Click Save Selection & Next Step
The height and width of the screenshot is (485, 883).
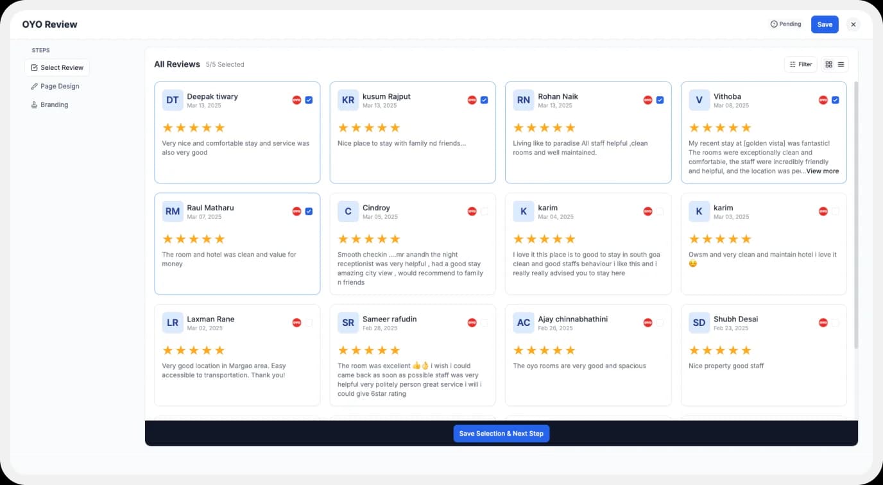501,433
